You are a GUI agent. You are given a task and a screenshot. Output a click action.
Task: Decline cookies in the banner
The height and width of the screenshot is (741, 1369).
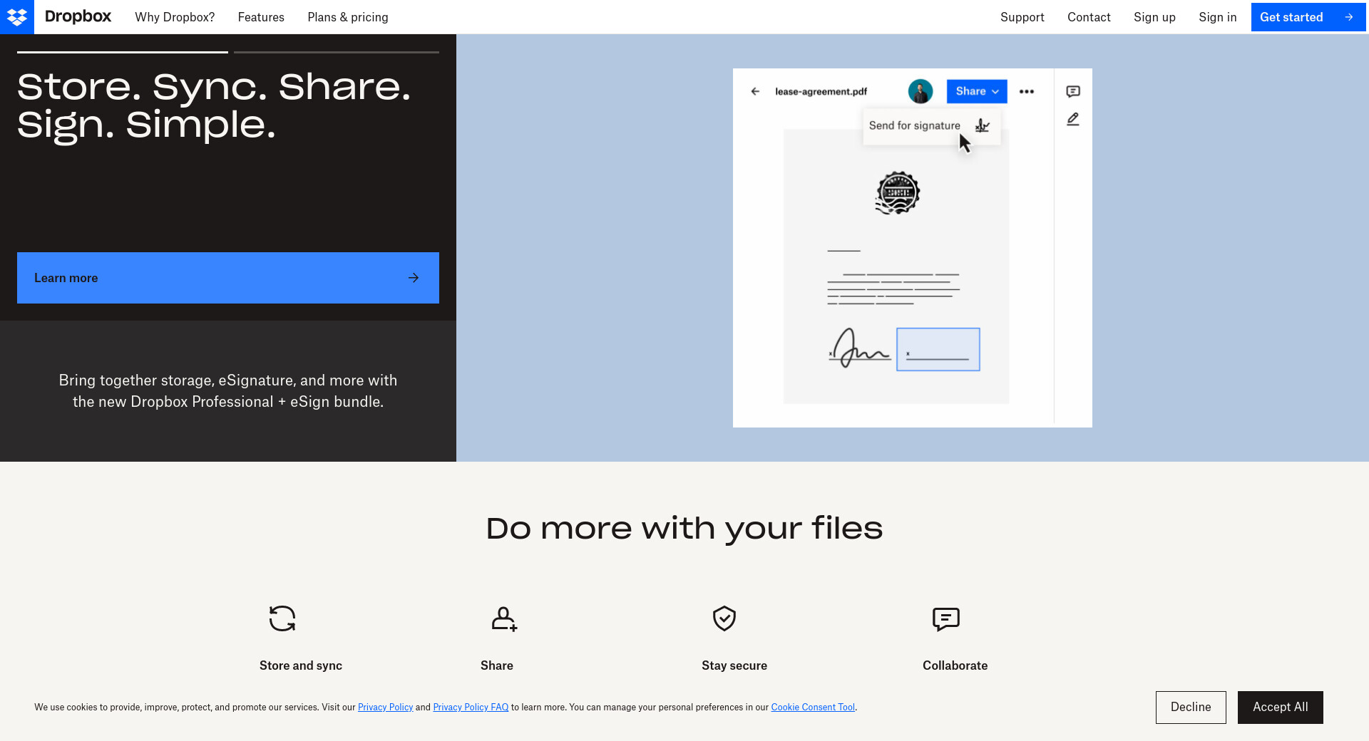click(1191, 708)
